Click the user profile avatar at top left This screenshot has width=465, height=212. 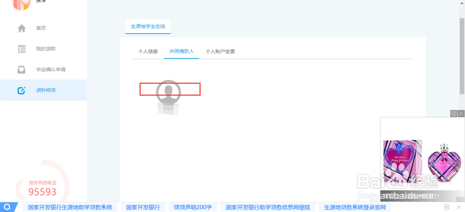click(x=21, y=4)
